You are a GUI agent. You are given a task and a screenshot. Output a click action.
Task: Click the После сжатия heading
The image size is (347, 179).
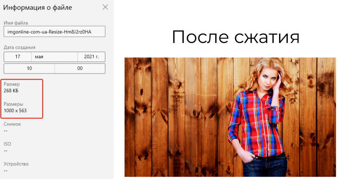click(235, 37)
